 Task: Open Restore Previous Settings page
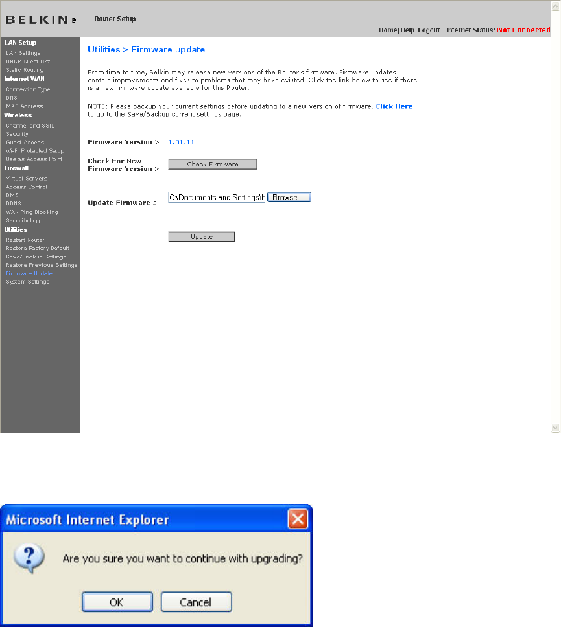pos(42,265)
